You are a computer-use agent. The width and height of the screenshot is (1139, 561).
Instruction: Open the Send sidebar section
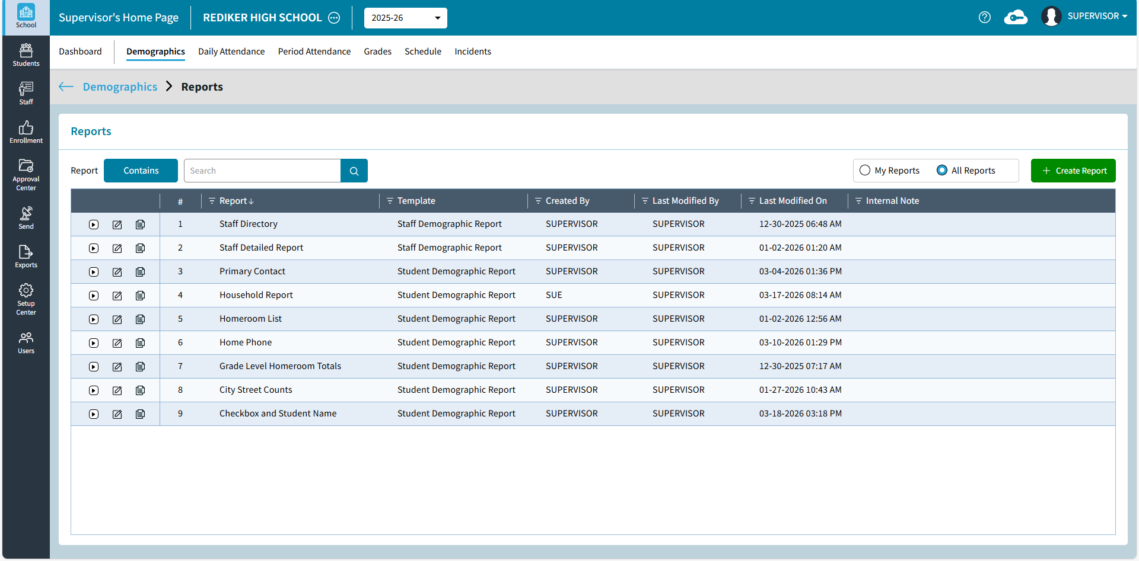coord(26,218)
